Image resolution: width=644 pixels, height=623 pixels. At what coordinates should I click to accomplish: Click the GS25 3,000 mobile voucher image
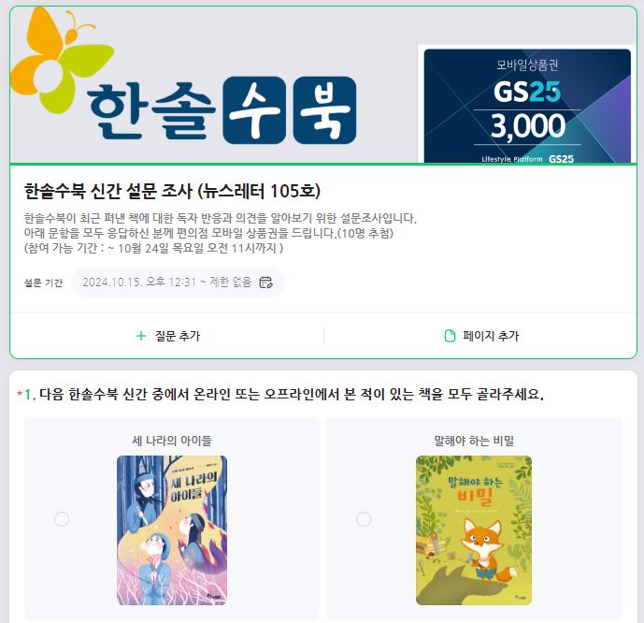coord(527,106)
